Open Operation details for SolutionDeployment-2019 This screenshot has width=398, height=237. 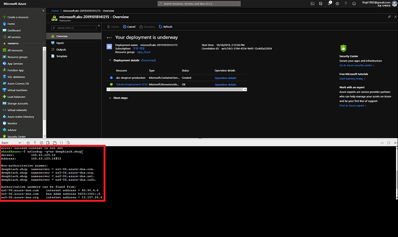tap(225, 84)
